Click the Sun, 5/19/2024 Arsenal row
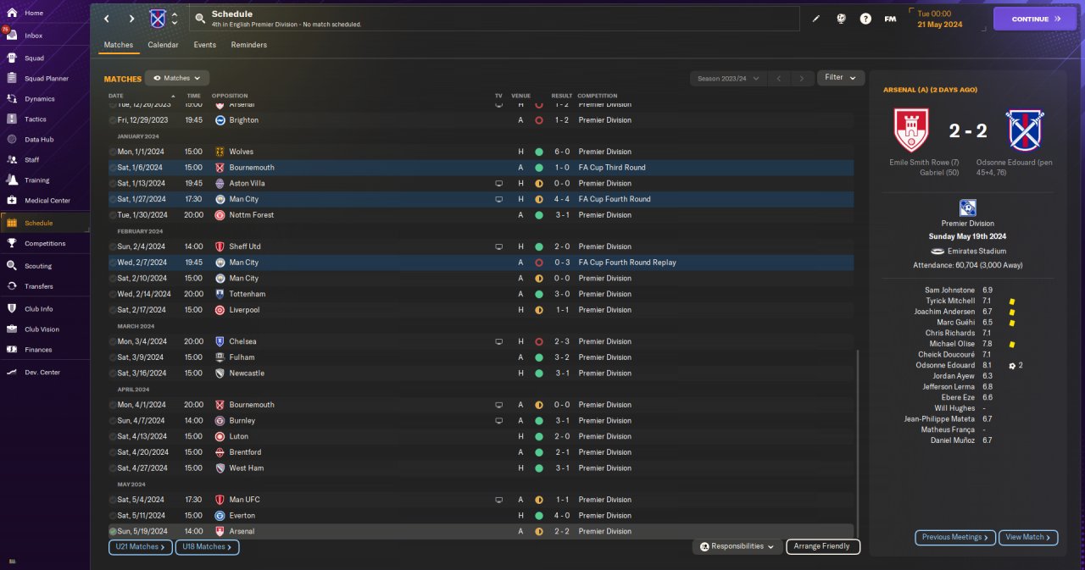Viewport: 1085px width, 570px height. pos(481,531)
